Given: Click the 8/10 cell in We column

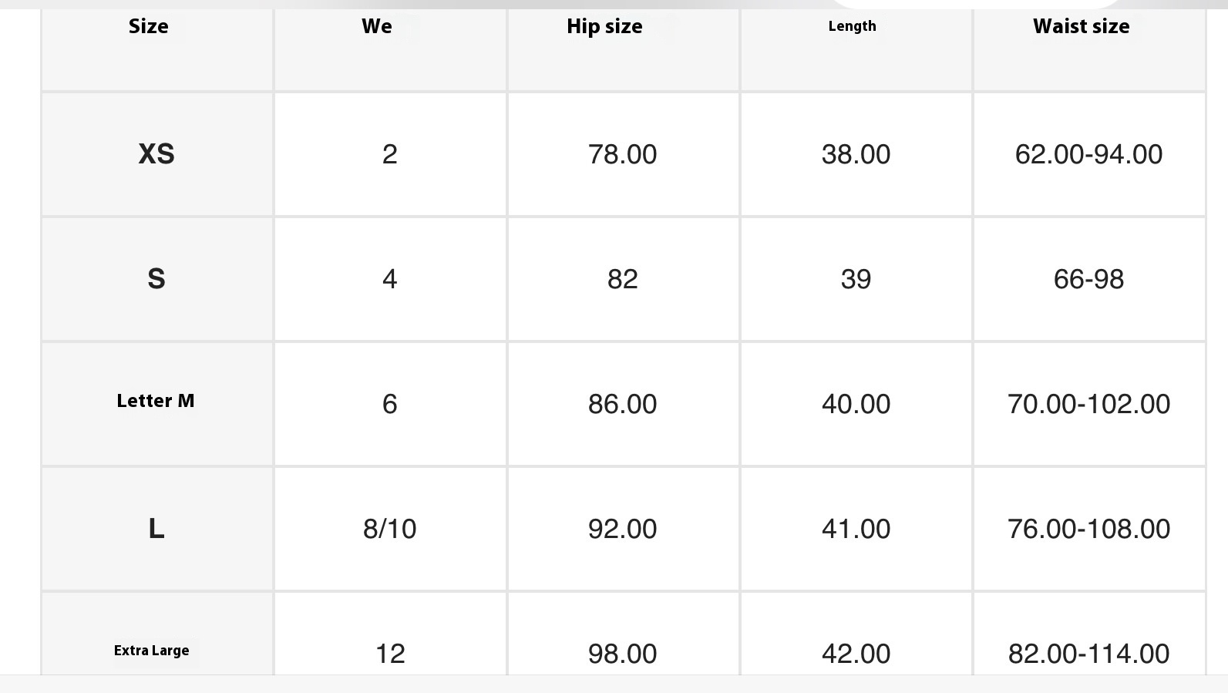Looking at the screenshot, I should (x=389, y=529).
